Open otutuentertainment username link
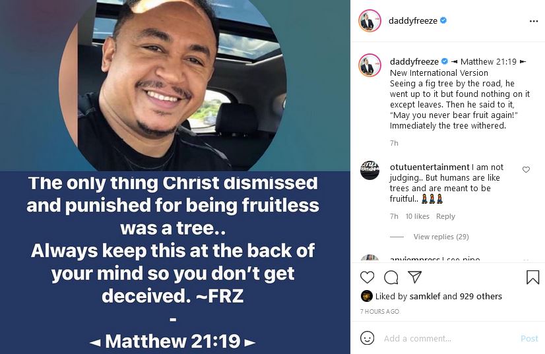This screenshot has height=354, width=545. (430, 167)
